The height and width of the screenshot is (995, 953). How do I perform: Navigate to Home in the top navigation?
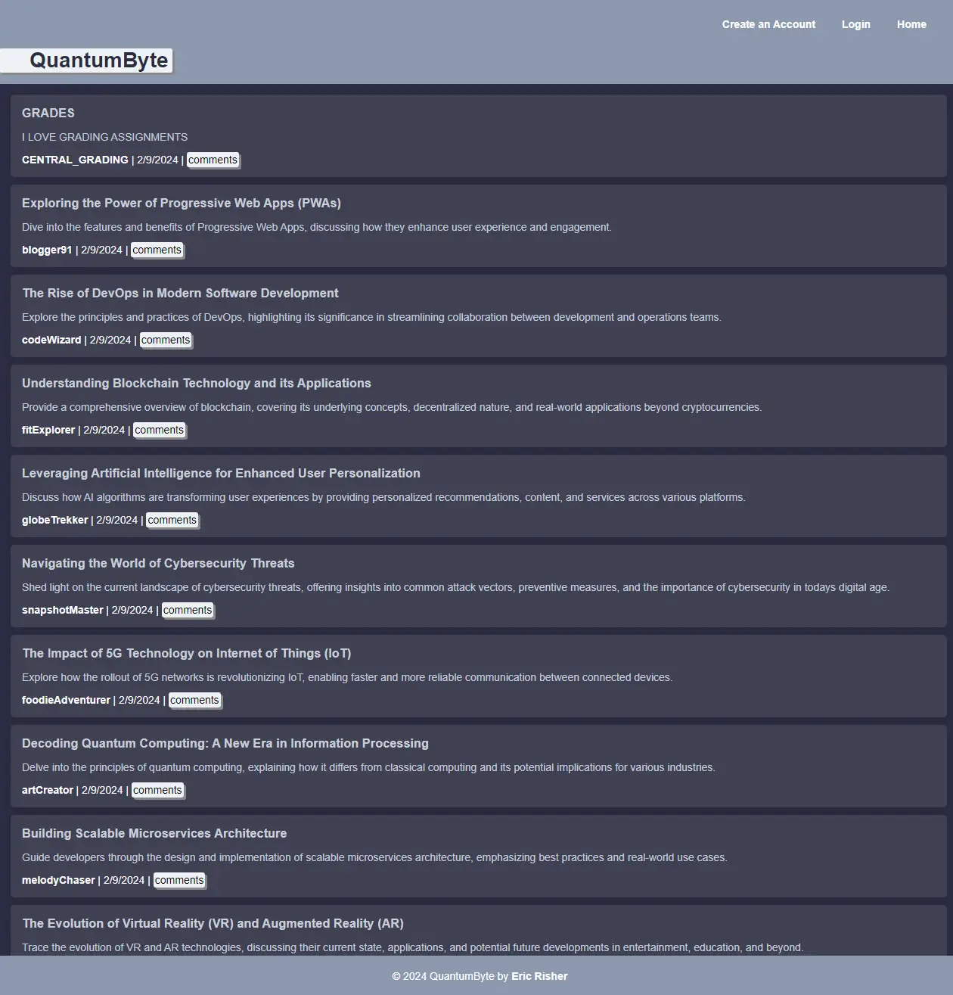coord(911,24)
